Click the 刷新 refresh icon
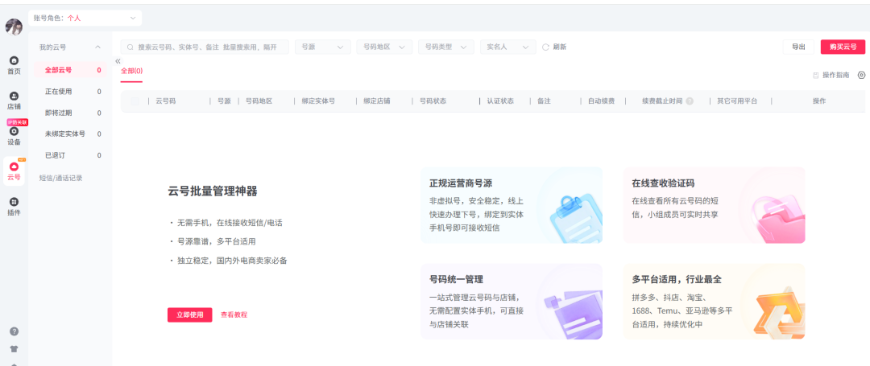 545,47
